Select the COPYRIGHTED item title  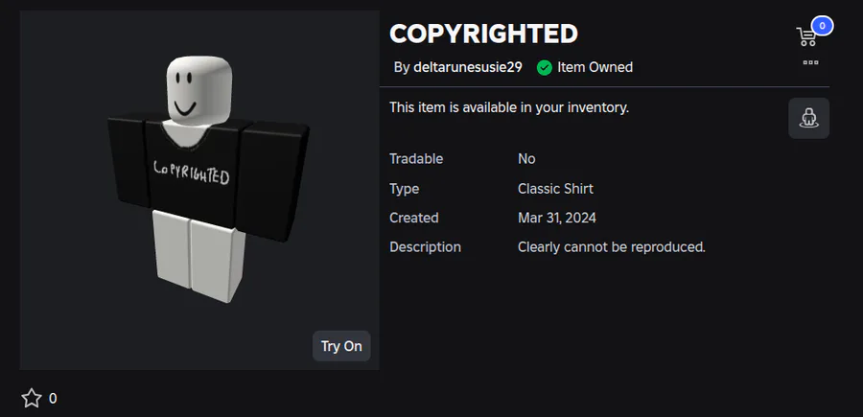coord(483,34)
